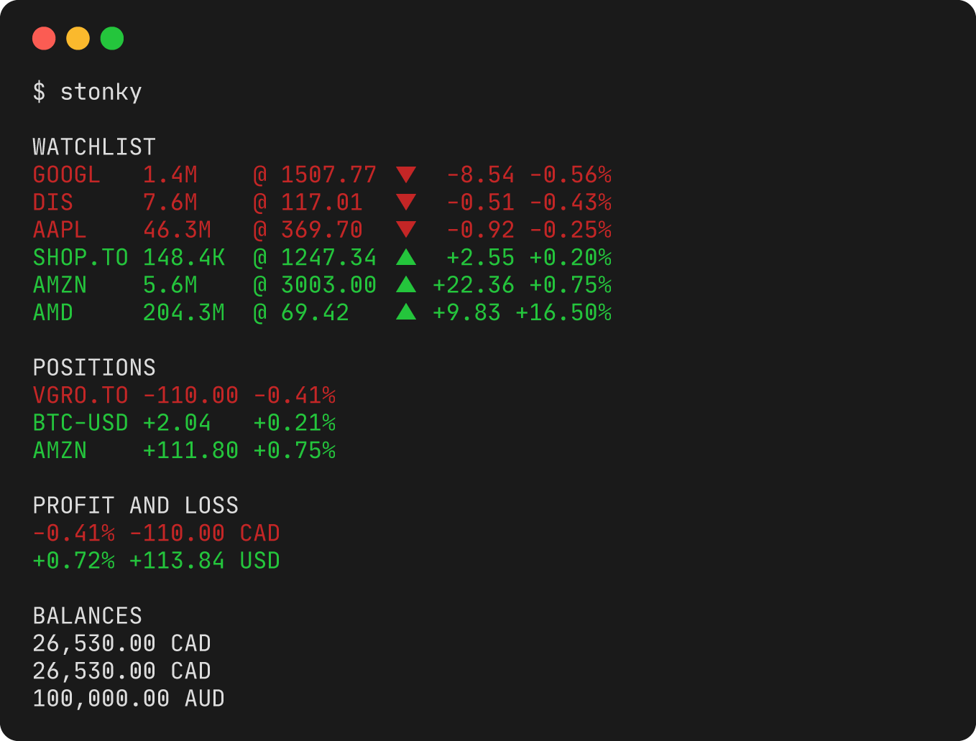
Task: Click the red down arrow in GOOGL row
Action: coord(406,174)
